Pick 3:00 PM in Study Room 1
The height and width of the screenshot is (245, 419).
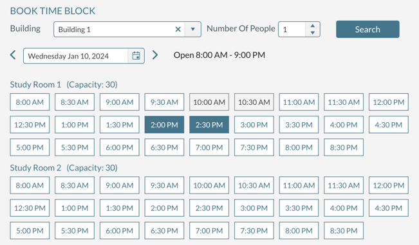254,125
